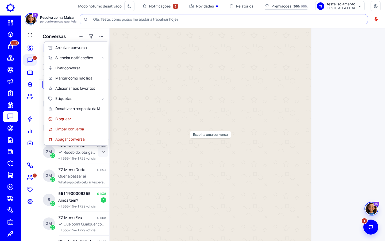Choose Apagar conversa in context menu

pos(76,139)
